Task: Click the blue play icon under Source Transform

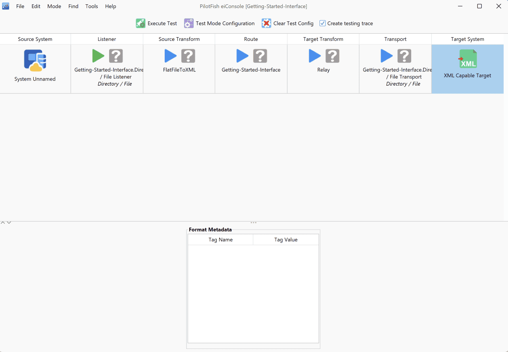Action: click(x=170, y=56)
